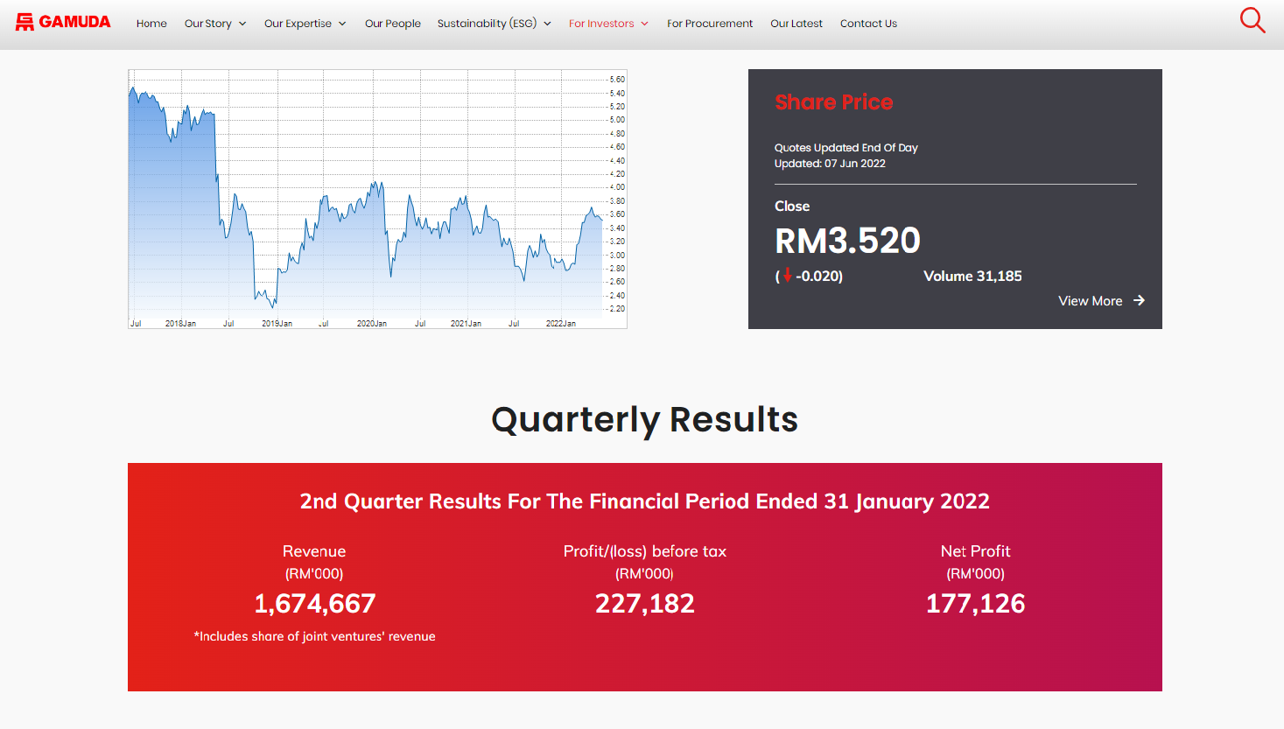Screen dimensions: 1284x729
Task: Click the Quotes Updated End Of Day text
Action: tap(846, 148)
